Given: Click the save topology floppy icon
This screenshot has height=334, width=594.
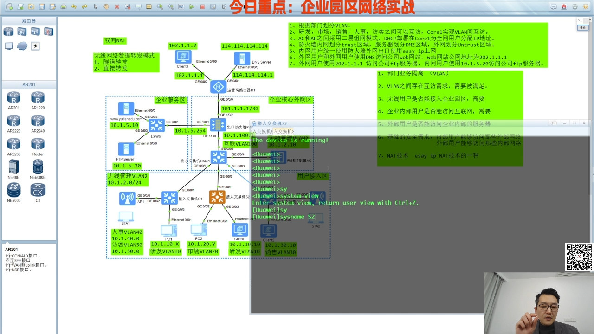Looking at the screenshot, I should pyautogui.click(x=42, y=6).
